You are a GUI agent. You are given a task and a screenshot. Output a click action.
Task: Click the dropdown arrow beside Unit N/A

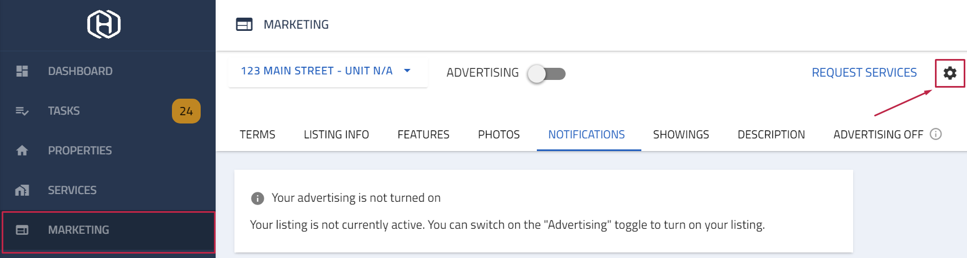[407, 71]
